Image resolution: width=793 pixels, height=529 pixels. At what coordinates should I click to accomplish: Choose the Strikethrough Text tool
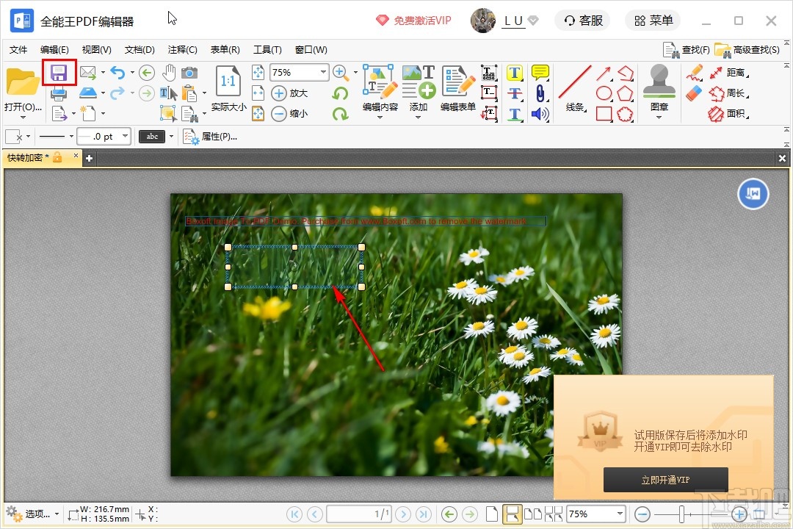(x=515, y=93)
